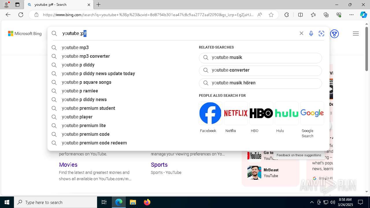Open the tab actions menu icon
Viewport: 370px width, 208px height.
17,5
